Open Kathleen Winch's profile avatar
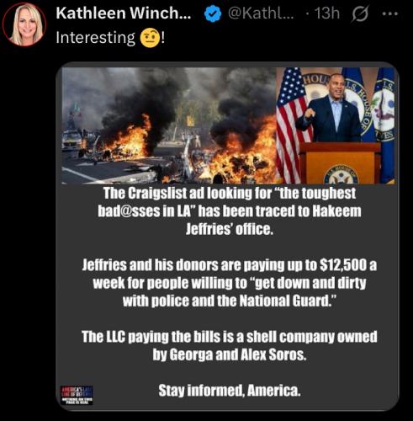The image size is (413, 421). pyautogui.click(x=24, y=24)
